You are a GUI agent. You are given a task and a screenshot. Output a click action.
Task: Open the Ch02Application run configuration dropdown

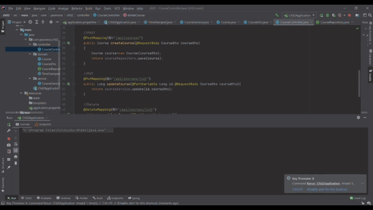pos(299,15)
